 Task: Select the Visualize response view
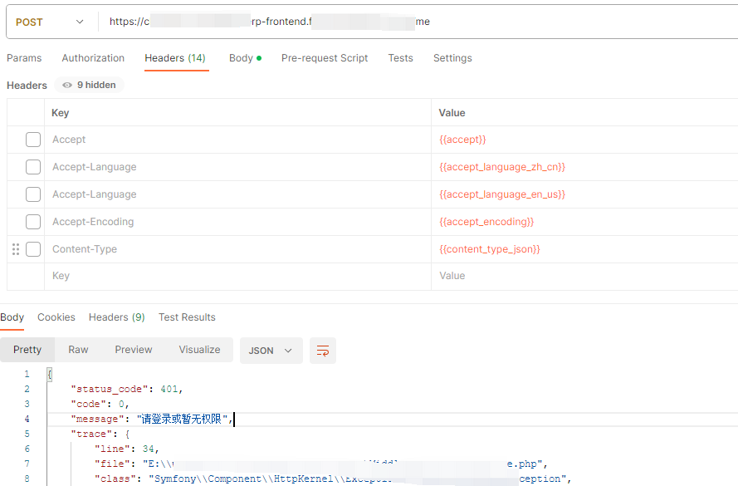tap(199, 350)
